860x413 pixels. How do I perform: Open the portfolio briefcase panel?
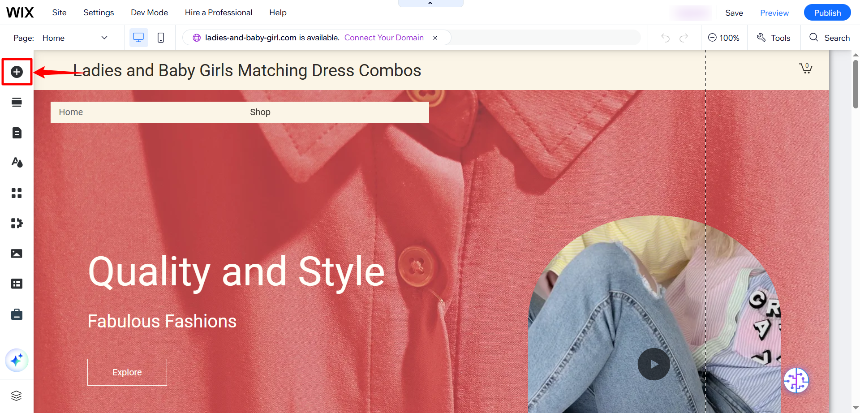click(x=17, y=314)
